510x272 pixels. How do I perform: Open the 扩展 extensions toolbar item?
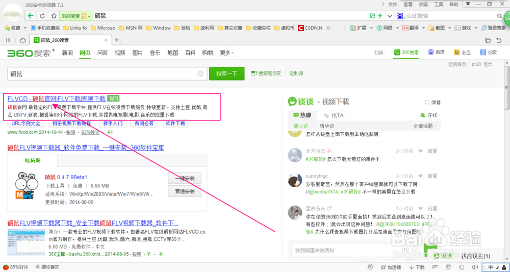coord(359,28)
